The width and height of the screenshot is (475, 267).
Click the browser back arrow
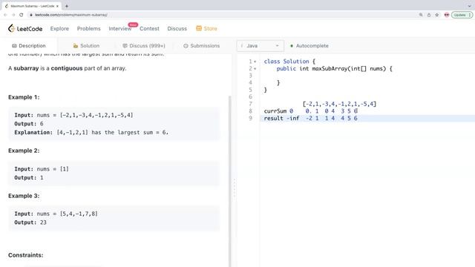click(x=5, y=15)
